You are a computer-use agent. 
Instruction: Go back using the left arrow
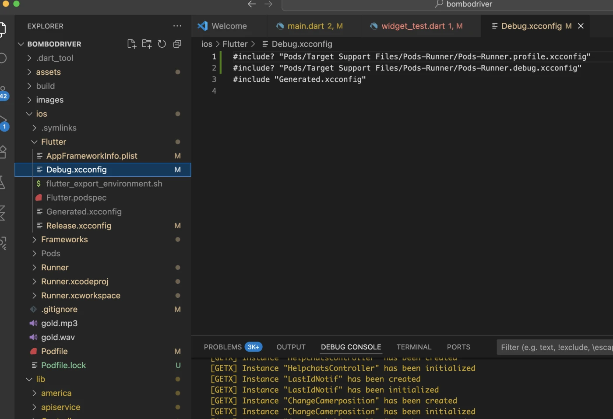(252, 4)
